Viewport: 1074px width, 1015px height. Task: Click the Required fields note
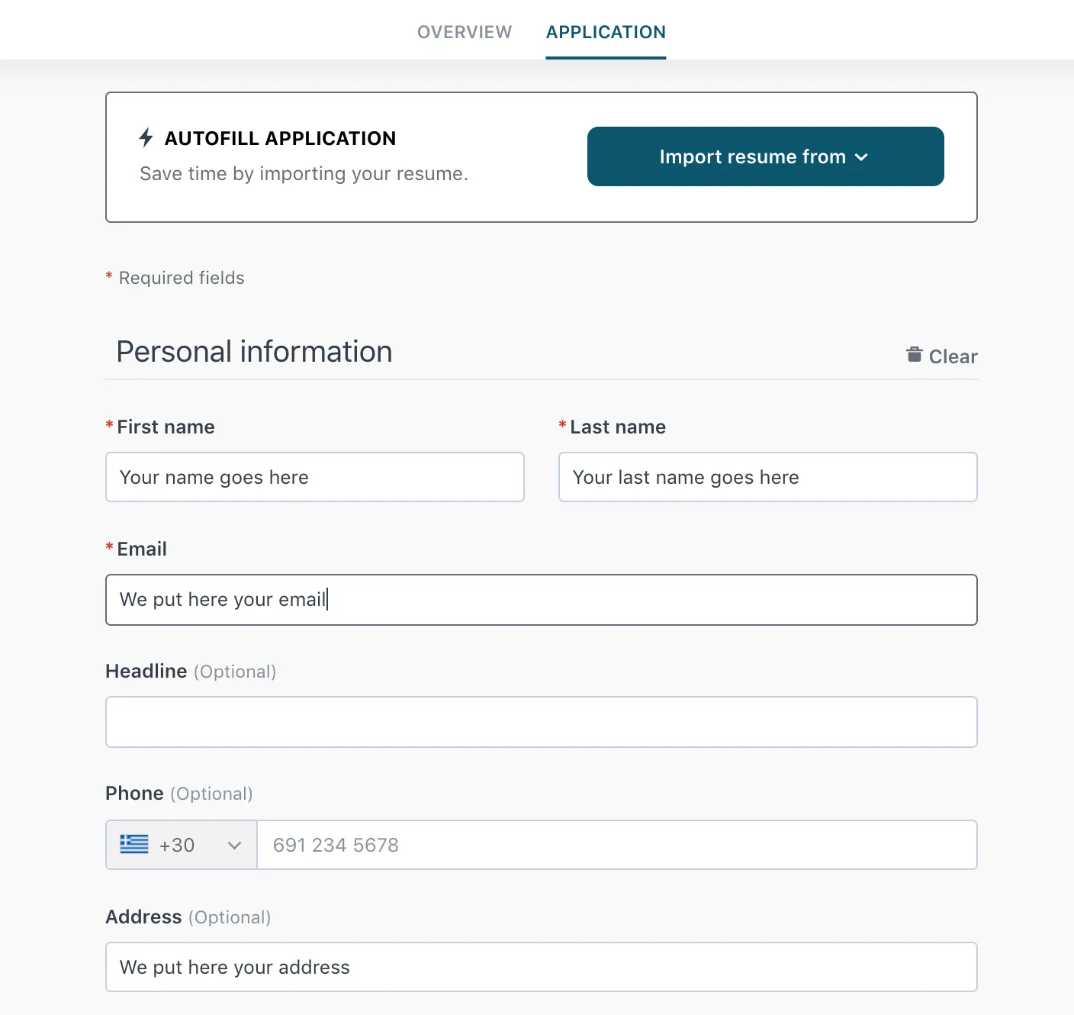[x=182, y=278]
